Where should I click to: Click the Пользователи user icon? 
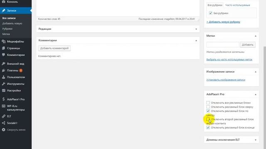click(x=4, y=77)
